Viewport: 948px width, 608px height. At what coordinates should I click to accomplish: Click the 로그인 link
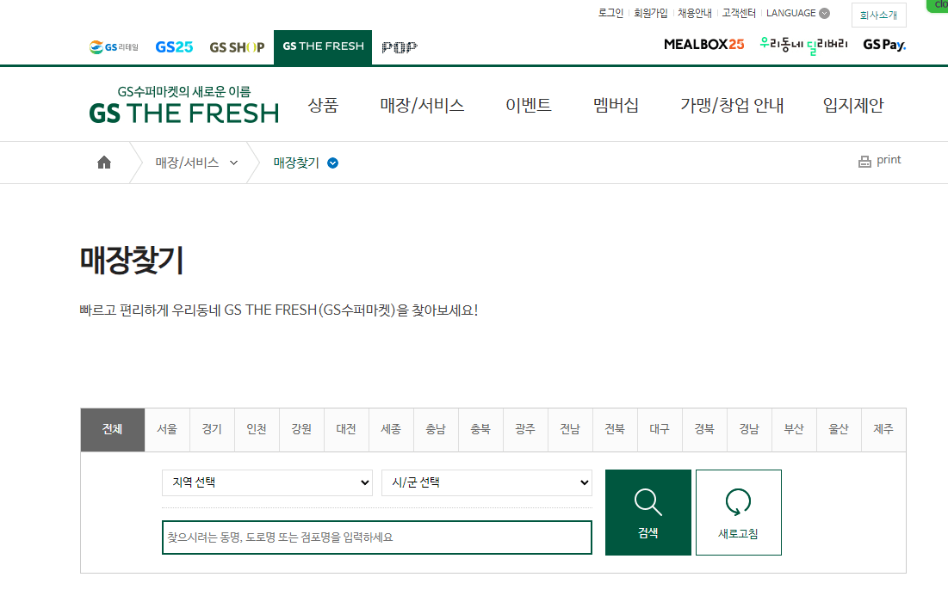(610, 13)
